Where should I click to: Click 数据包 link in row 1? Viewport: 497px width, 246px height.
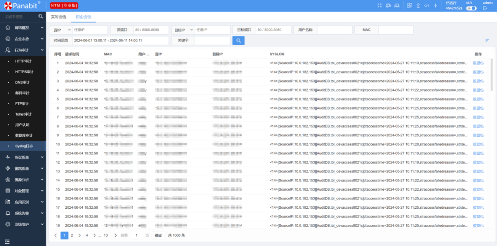coord(478,63)
